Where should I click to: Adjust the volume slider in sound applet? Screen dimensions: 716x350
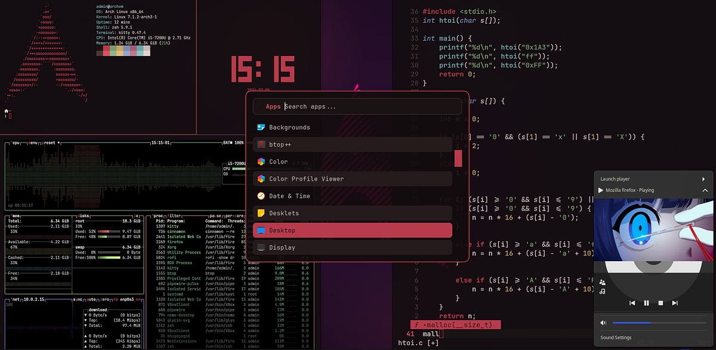pyautogui.click(x=660, y=323)
